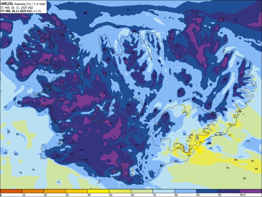Click the golden 30–40 legend swatch

77,191
